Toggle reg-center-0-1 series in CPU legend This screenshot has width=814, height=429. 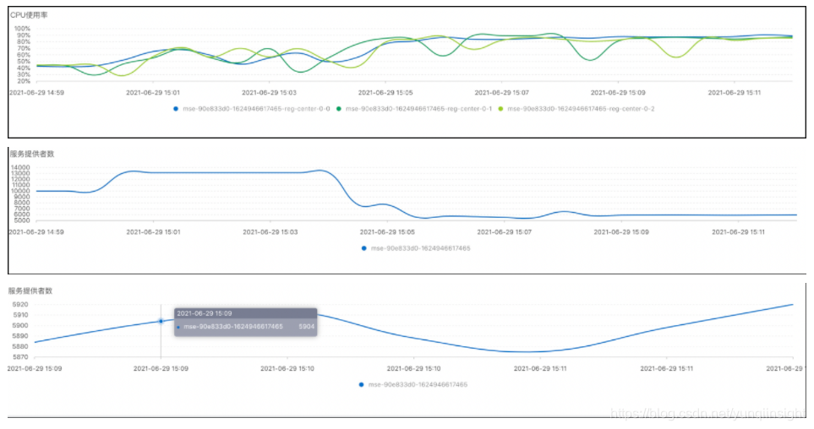414,109
